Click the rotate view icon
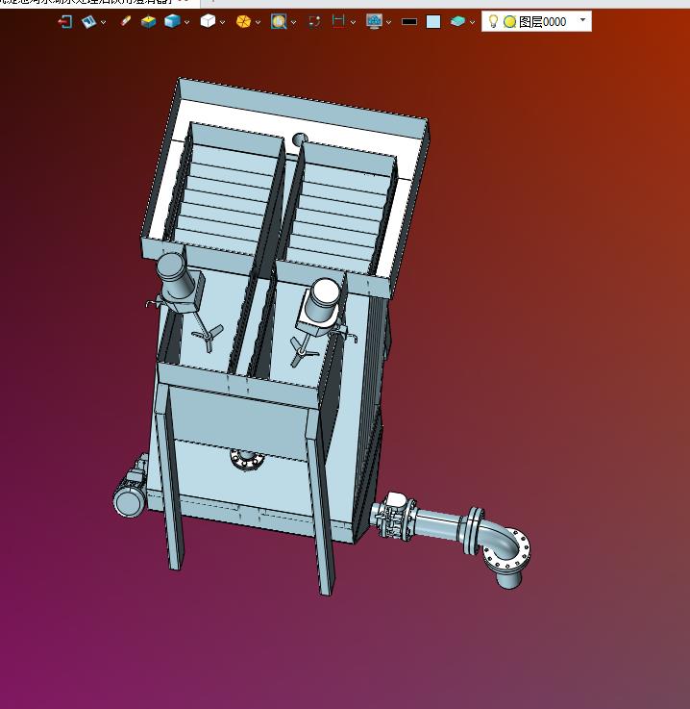The height and width of the screenshot is (709, 690). 314,22
